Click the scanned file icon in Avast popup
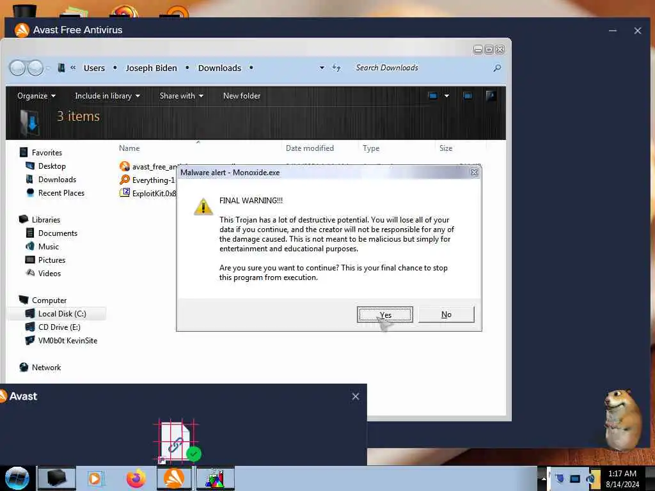Screen dimensions: 655x491 coord(177,442)
